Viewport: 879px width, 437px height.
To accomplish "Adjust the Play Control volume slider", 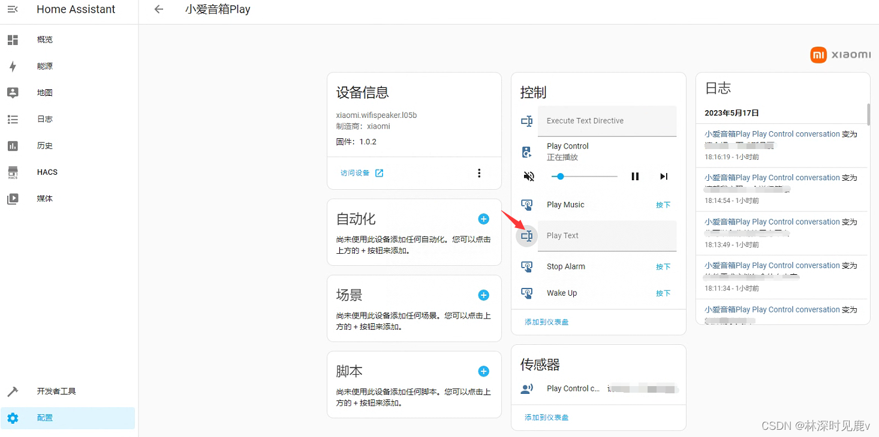I will (585, 177).
